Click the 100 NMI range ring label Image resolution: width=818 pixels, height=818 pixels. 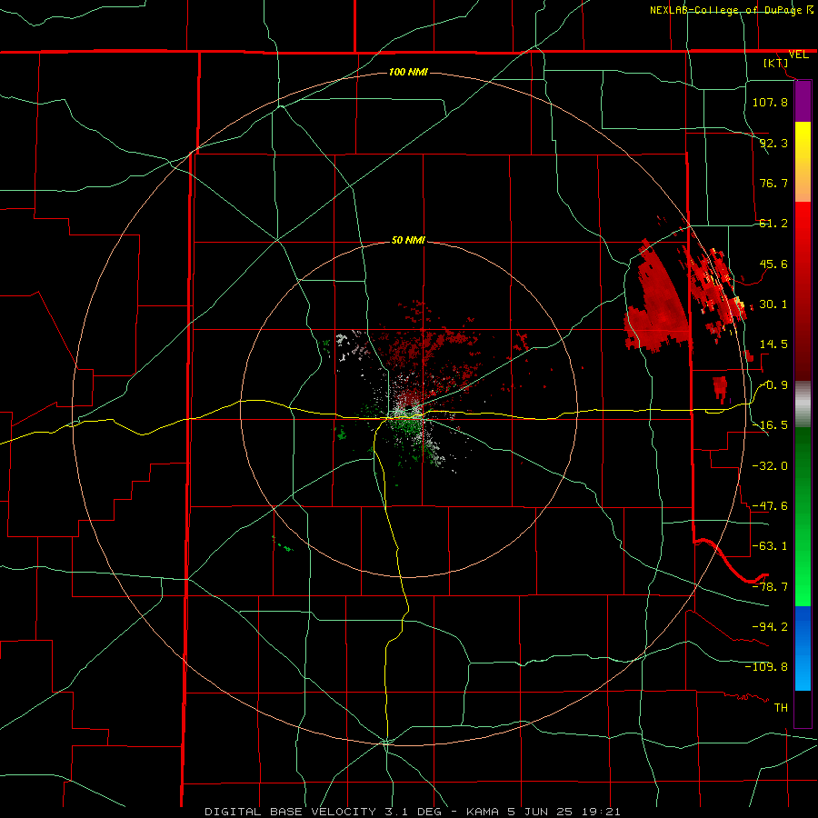point(408,72)
